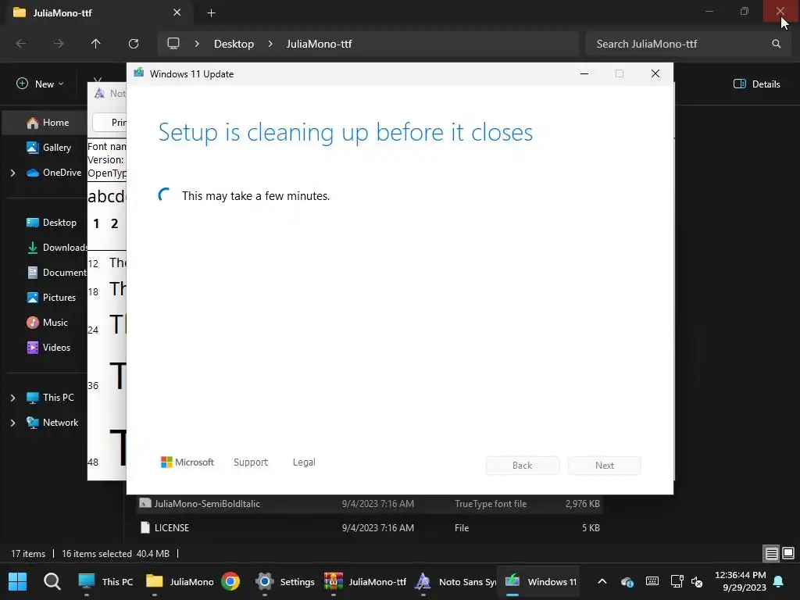Expand the chevron after Desktop breadcrumb
Screen dimensions: 800x600
pos(270,44)
